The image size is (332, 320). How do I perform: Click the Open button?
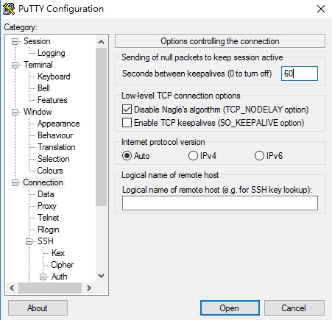(x=230, y=308)
